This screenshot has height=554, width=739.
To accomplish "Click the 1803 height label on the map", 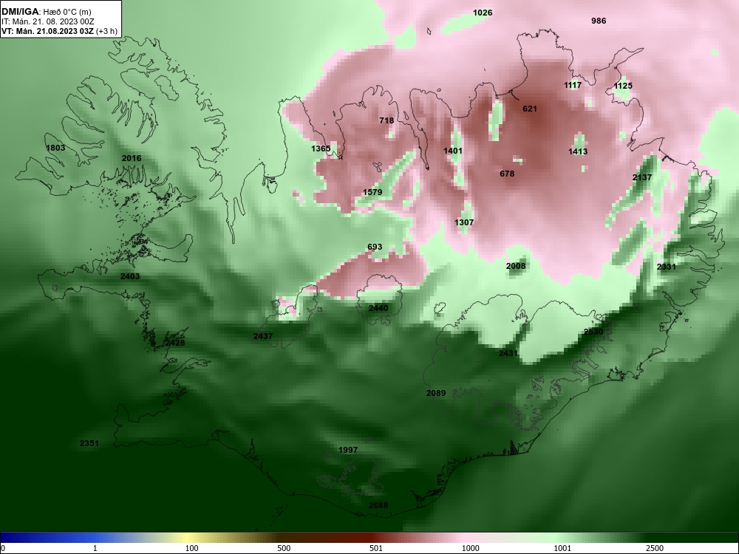I will (x=55, y=148).
